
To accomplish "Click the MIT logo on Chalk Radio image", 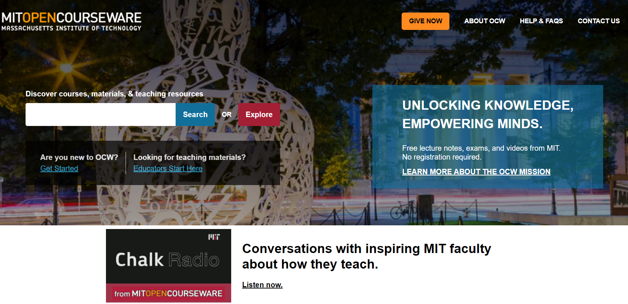I will click(214, 237).
